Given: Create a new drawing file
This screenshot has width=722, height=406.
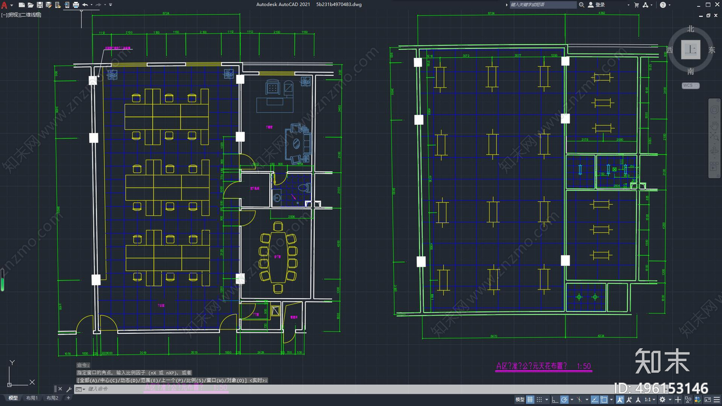Looking at the screenshot, I should [21, 5].
